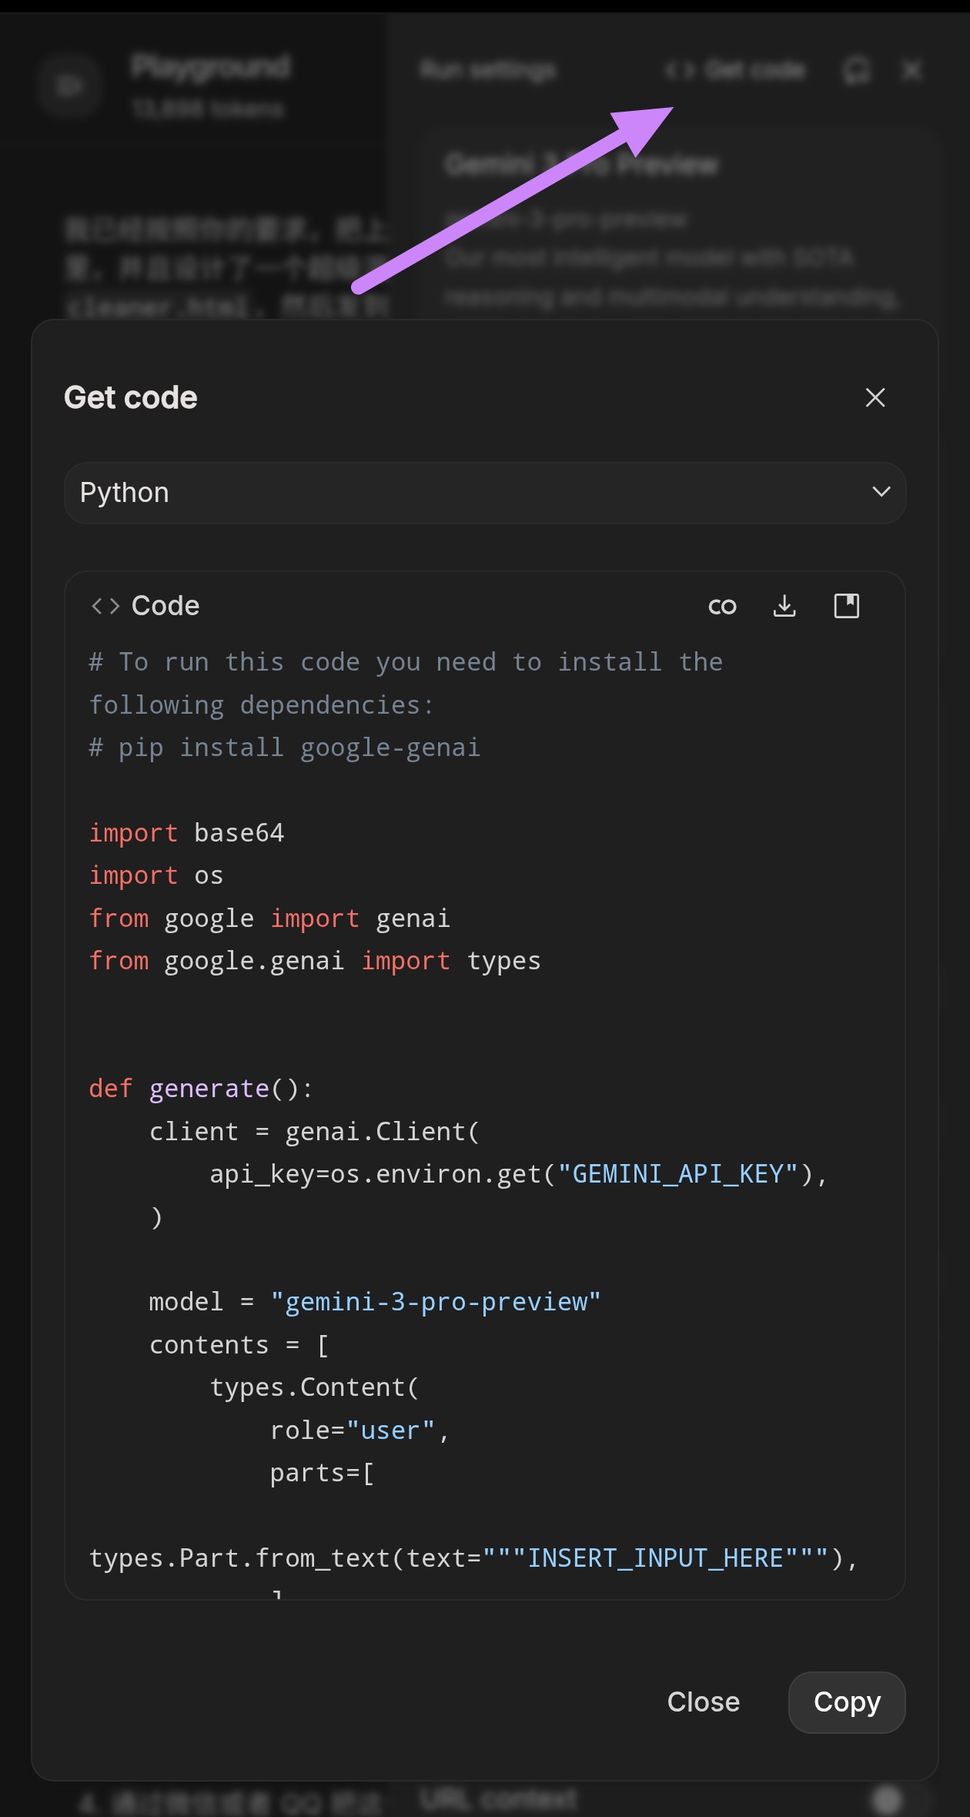This screenshot has width=970, height=1817.
Task: Select the Run settings header
Action: tap(488, 71)
